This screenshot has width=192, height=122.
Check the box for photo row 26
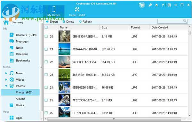tap(46, 113)
